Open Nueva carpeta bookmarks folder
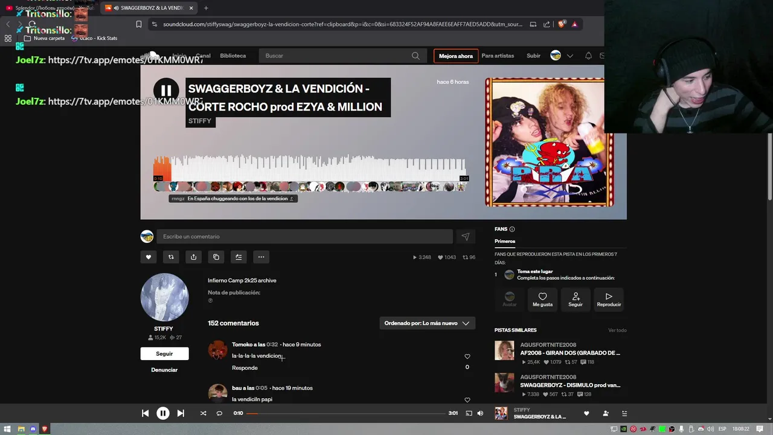 pos(45,38)
